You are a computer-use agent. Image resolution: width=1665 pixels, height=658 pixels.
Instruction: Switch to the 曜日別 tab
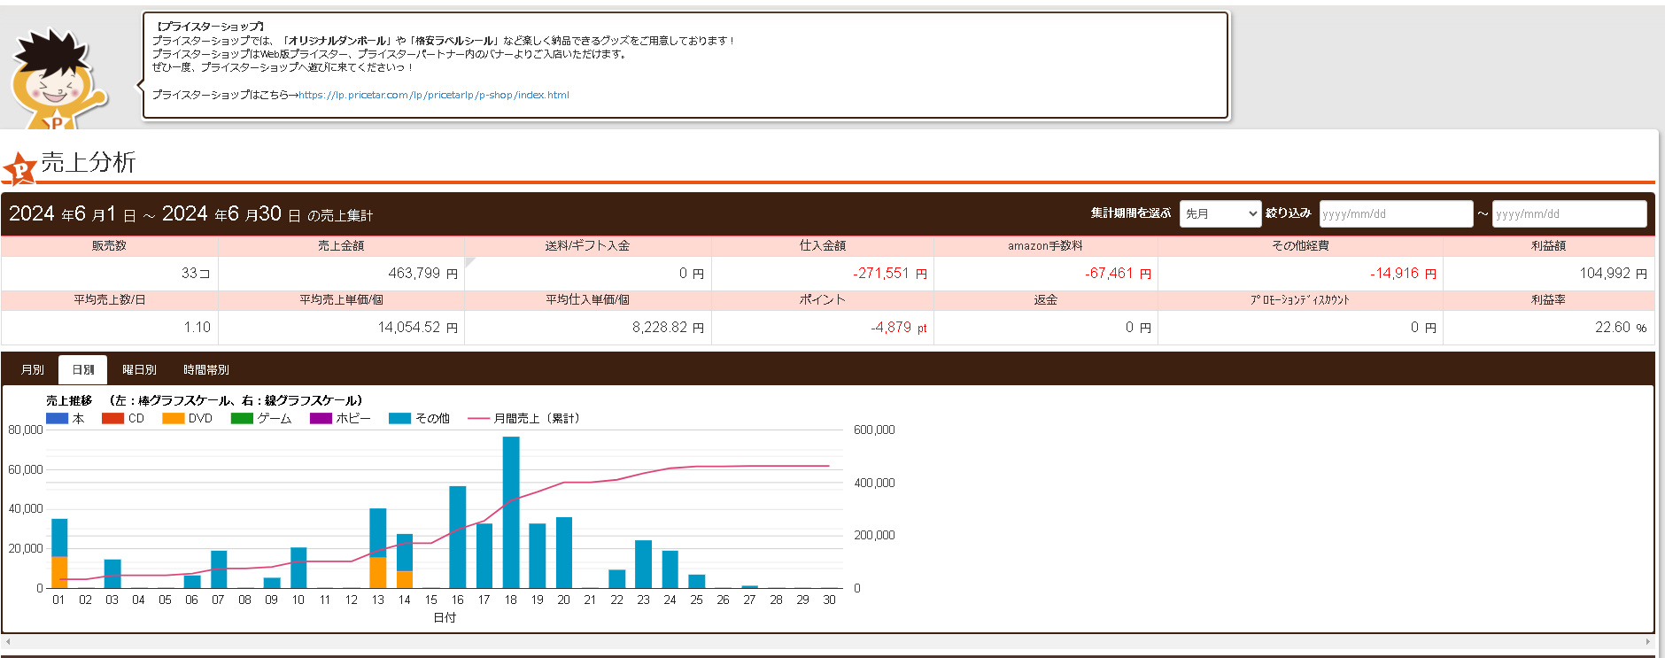[139, 369]
